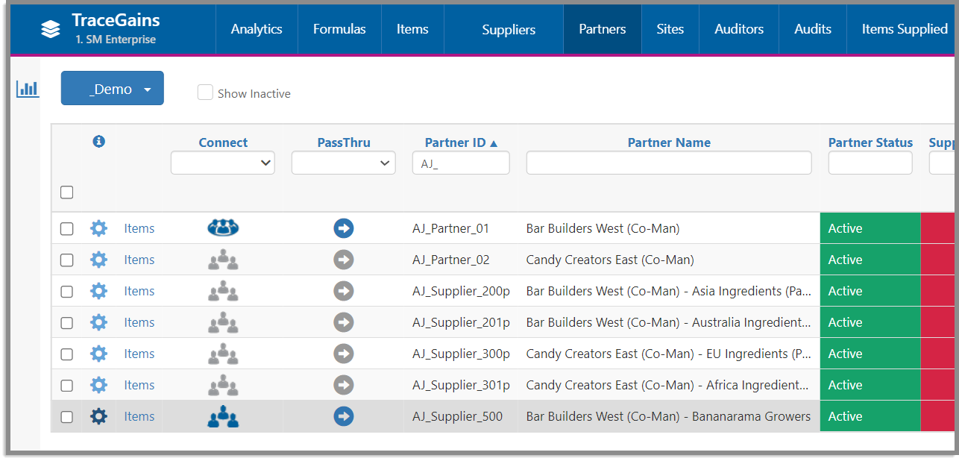Screen dimensions: 959x461
Task: Click Bananarama Growers partner name cell
Action: (x=668, y=416)
